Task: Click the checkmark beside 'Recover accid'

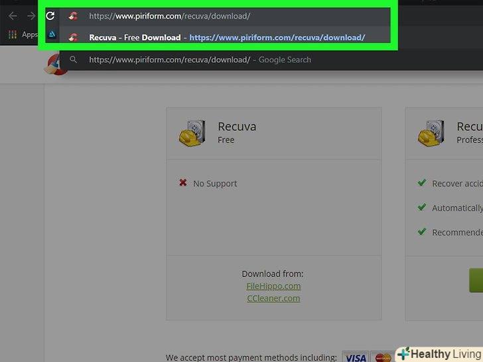Action: click(422, 182)
